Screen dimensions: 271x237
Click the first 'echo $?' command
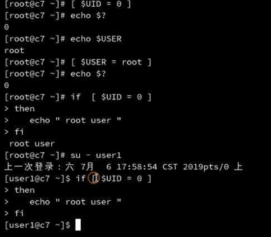tap(88, 16)
